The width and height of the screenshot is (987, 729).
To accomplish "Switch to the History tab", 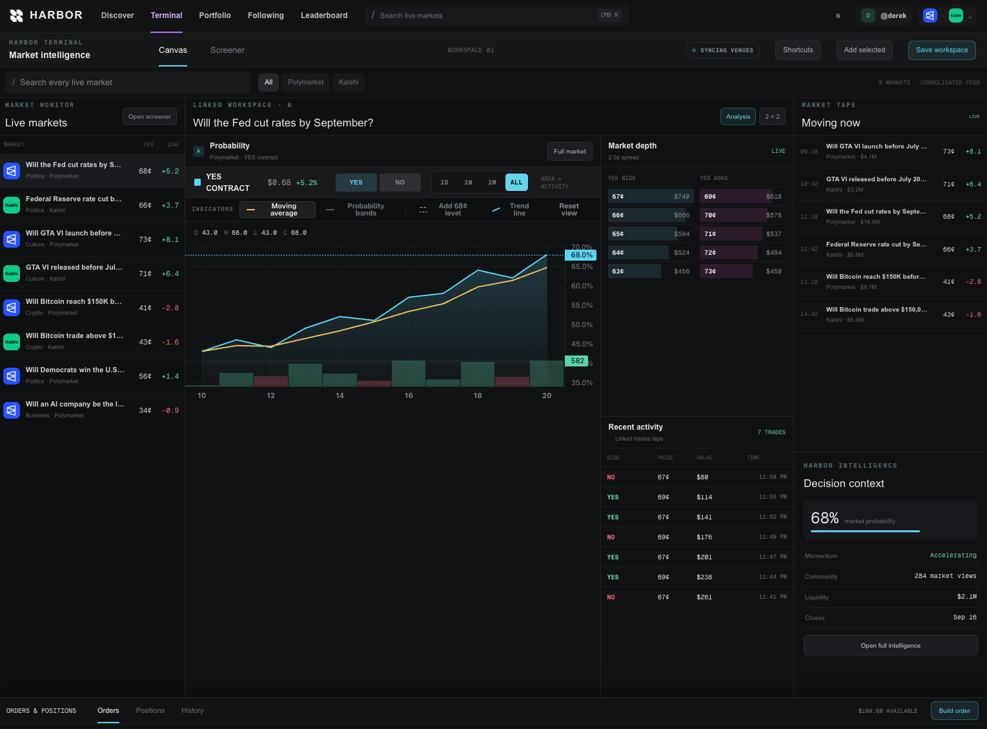I will [192, 710].
